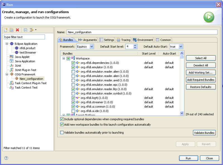
Task: Open the Framework Equinox dropdown
Action: [x=92, y=46]
